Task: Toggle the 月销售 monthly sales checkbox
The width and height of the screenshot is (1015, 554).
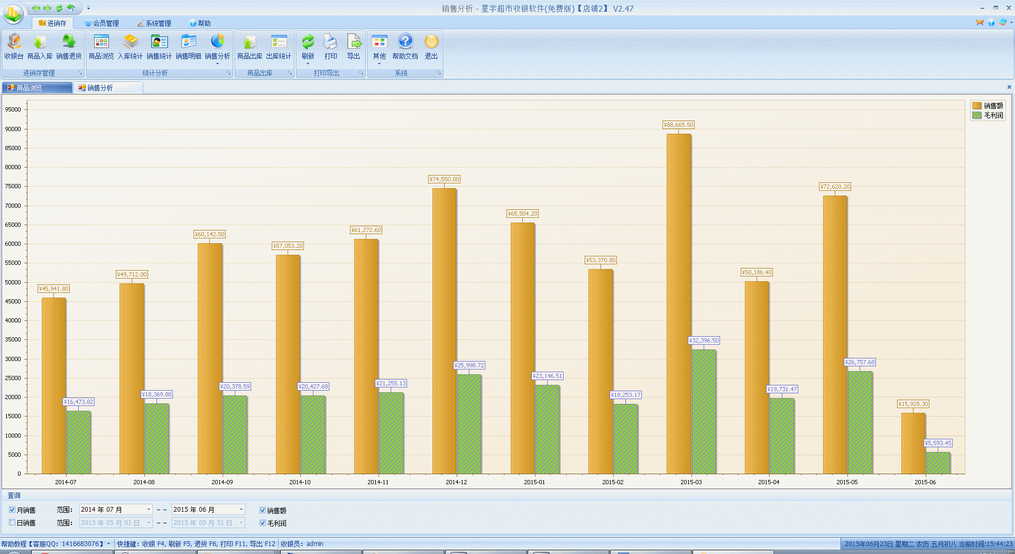Action: pos(12,510)
